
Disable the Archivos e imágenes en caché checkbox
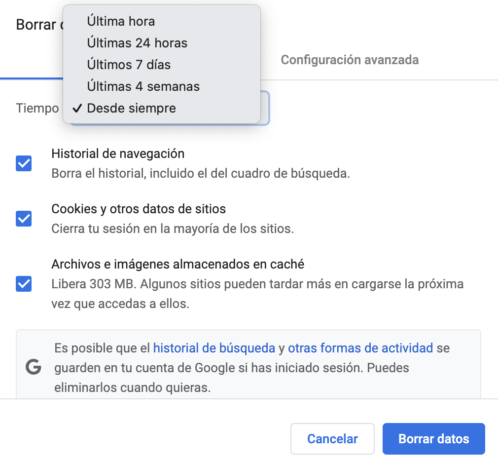24,284
